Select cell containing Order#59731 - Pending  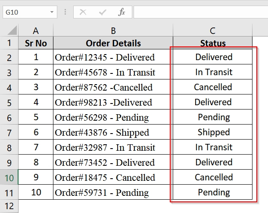coord(113,192)
